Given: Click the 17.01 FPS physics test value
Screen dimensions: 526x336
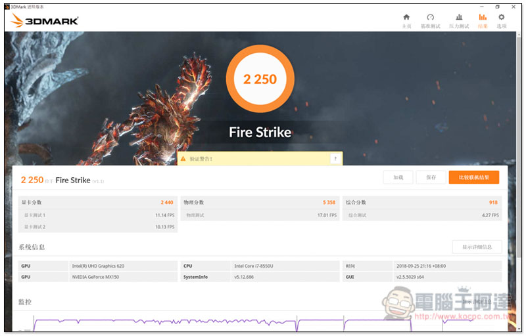Looking at the screenshot, I should (x=327, y=215).
